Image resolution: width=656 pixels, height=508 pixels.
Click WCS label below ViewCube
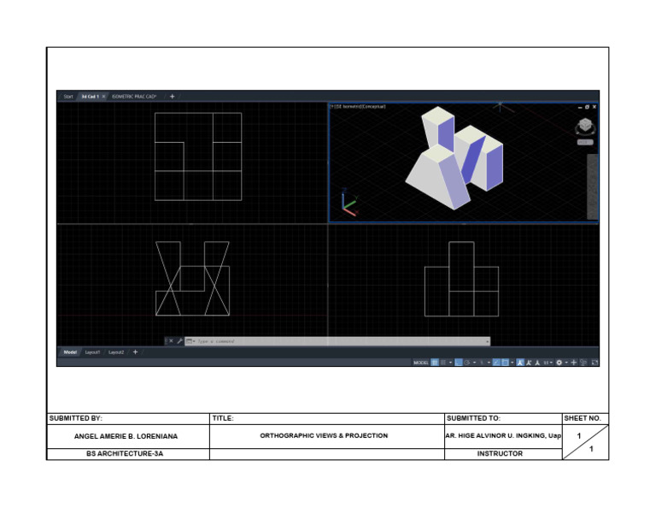585,142
